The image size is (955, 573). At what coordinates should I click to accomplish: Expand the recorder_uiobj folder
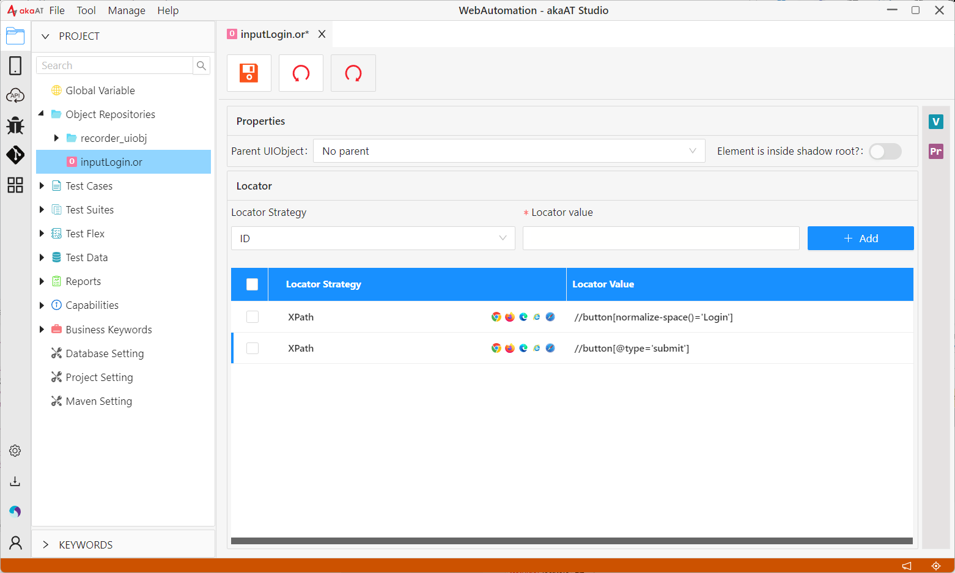click(56, 138)
